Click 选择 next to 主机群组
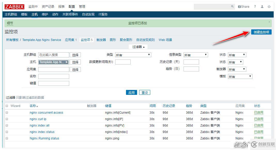 point(75,55)
